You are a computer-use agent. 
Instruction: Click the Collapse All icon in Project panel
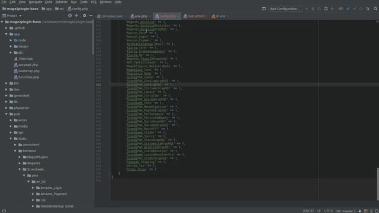point(76,16)
